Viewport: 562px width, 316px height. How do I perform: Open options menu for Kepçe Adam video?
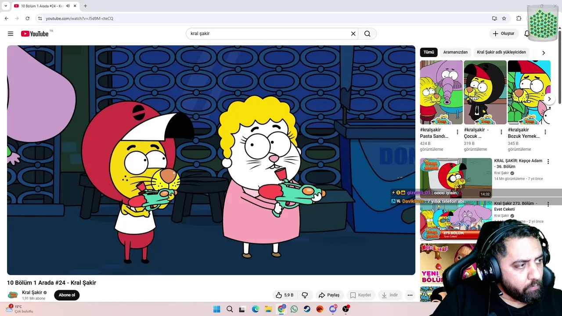(x=548, y=162)
